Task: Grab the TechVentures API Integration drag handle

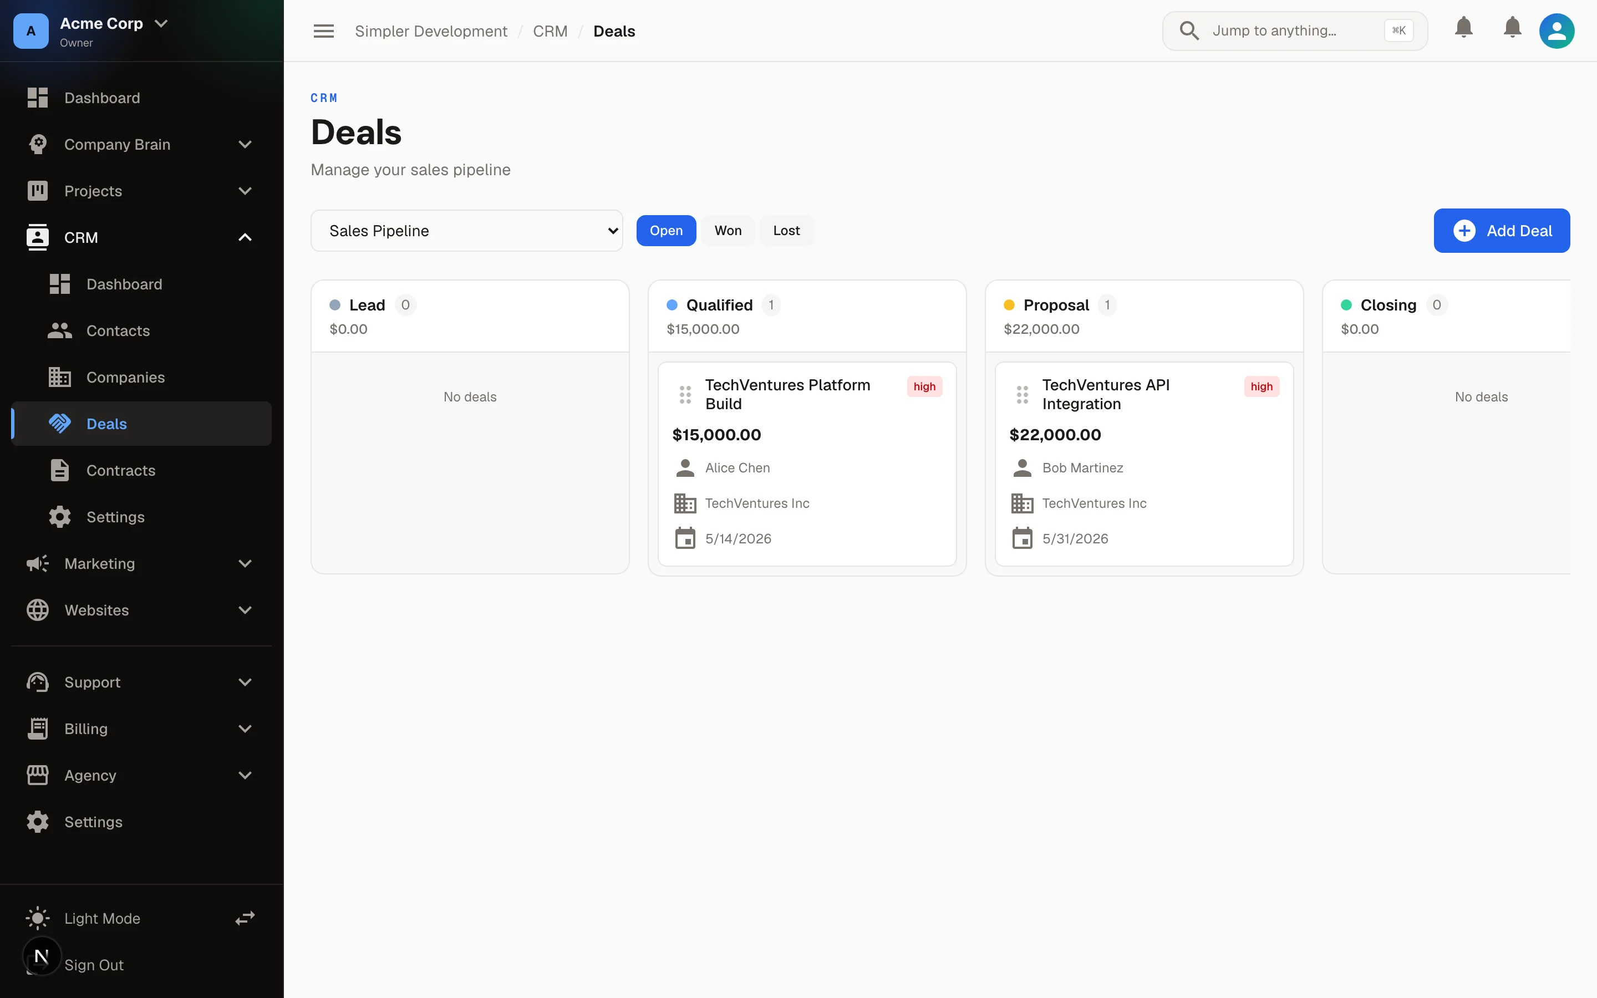Action: [x=1022, y=395]
